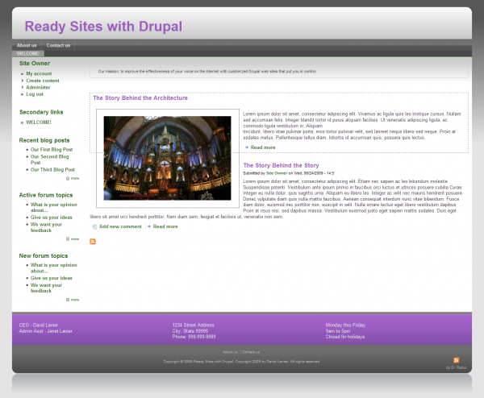This screenshot has width=484, height=398.
Task: Click the more icon under New forum topics
Action: point(68,299)
